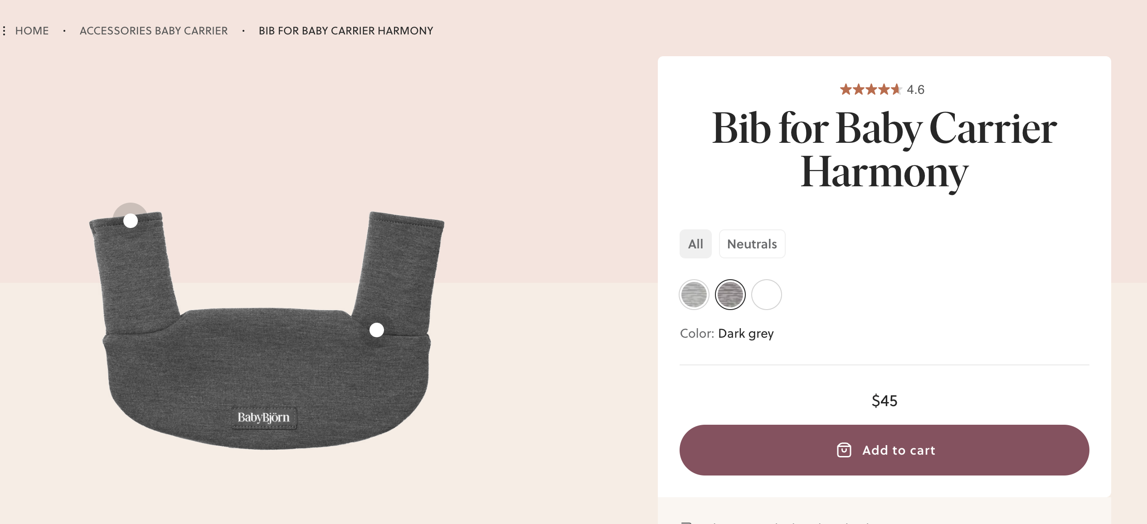Click the Add to cart button

(884, 450)
